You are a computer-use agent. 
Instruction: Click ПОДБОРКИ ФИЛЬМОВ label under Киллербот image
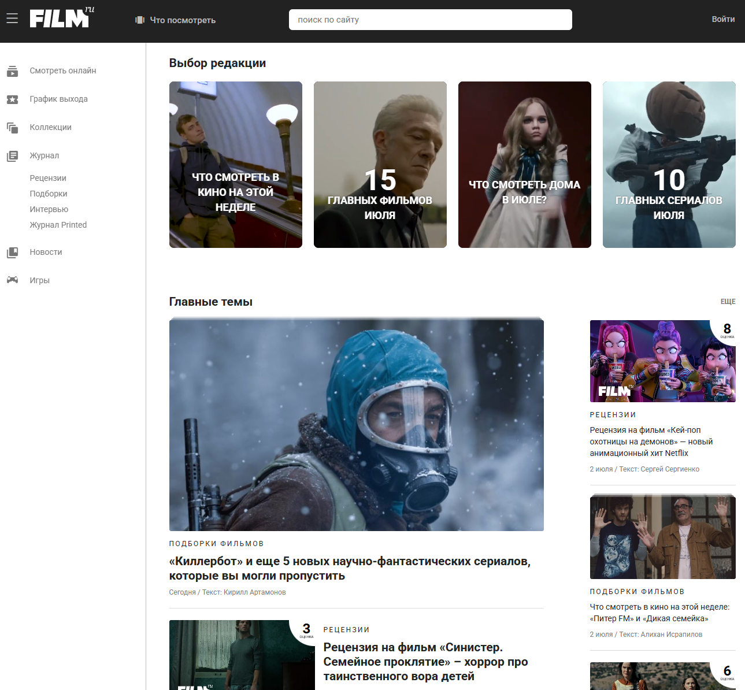click(x=217, y=544)
